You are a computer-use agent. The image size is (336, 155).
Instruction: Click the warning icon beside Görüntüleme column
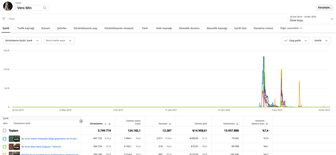pyautogui.click(x=109, y=124)
